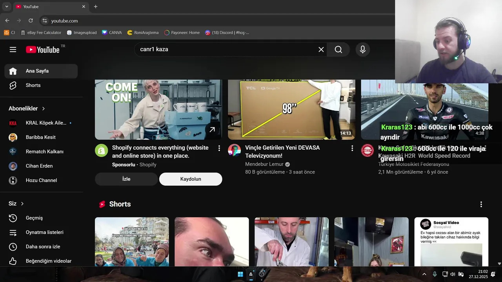Go to Ana Sayfa in the sidebar

pos(41,71)
